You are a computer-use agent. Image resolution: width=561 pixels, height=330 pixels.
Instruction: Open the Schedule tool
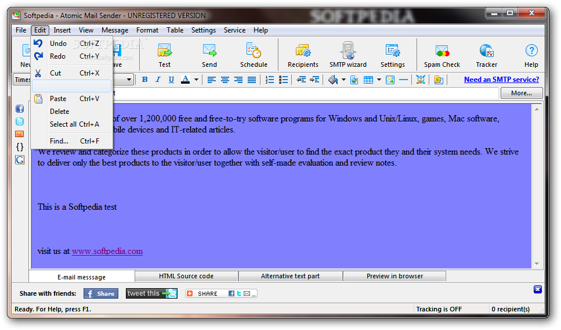point(254,55)
